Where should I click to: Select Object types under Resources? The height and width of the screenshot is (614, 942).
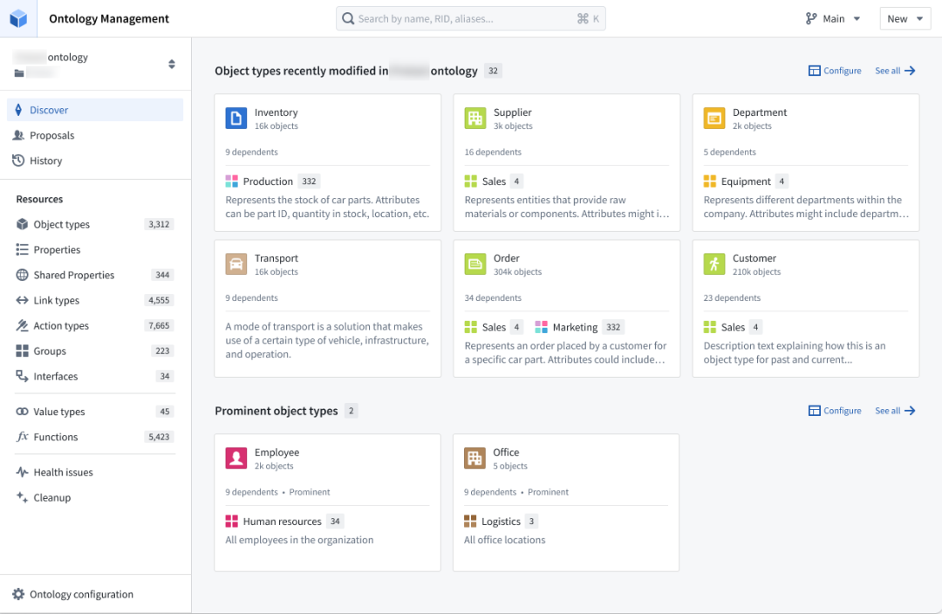coord(61,224)
